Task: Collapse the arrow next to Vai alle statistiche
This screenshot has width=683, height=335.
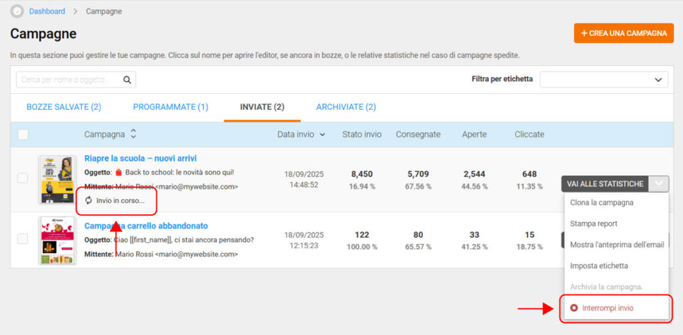Action: (659, 184)
